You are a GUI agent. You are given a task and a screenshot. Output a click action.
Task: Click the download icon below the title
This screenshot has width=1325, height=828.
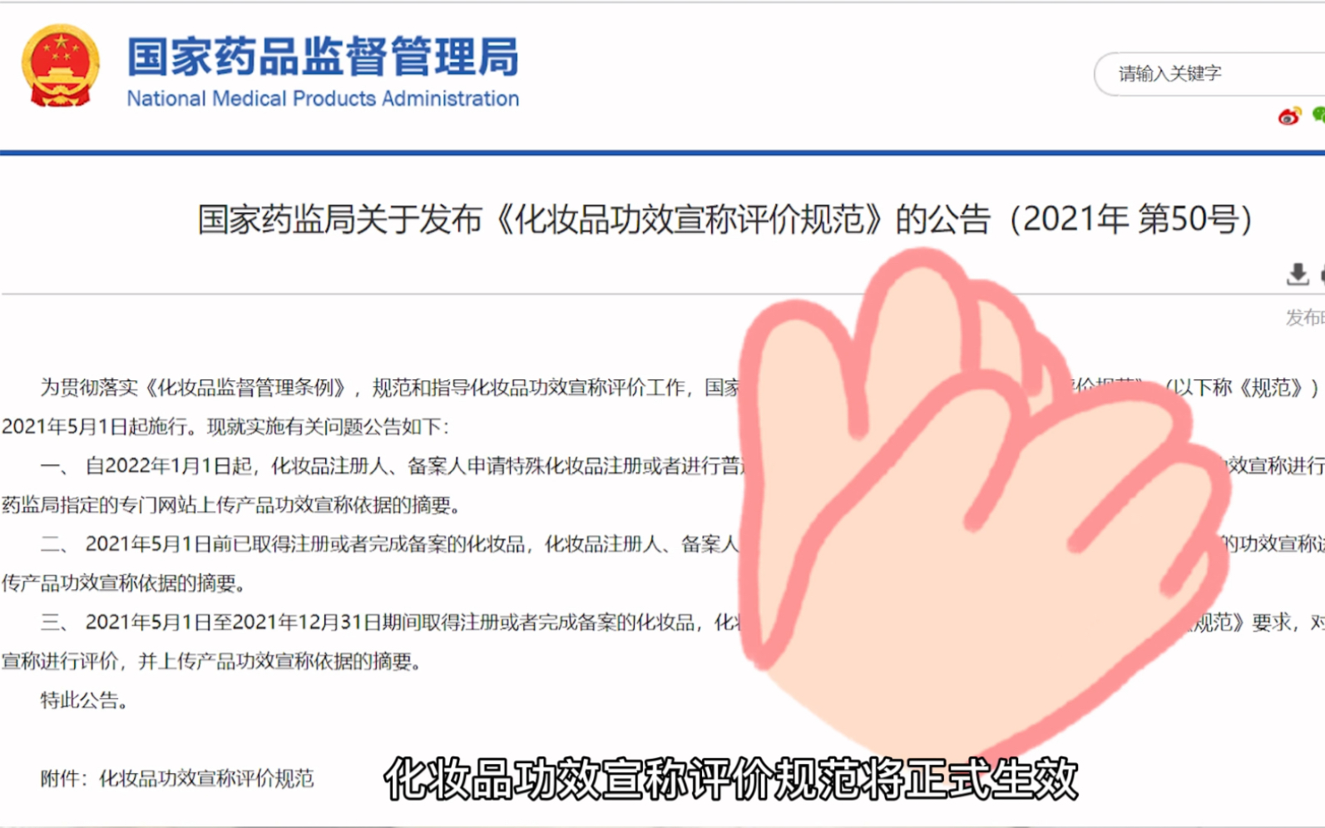click(x=1297, y=274)
